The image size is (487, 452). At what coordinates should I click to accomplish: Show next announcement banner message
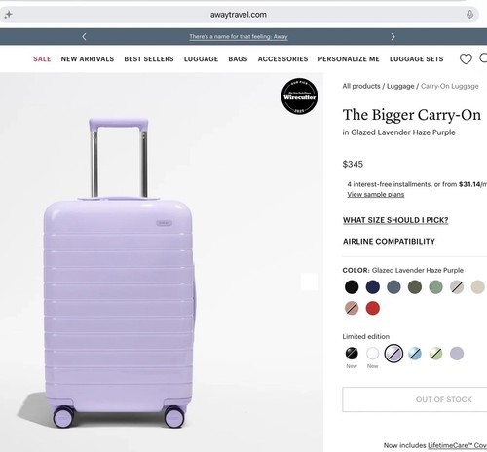[393, 37]
